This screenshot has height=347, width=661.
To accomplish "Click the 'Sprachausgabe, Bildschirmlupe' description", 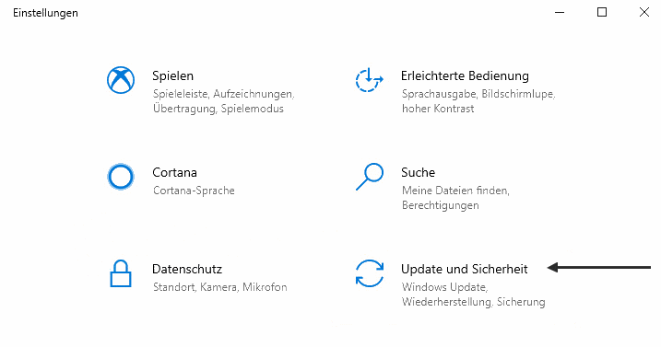I will [478, 94].
